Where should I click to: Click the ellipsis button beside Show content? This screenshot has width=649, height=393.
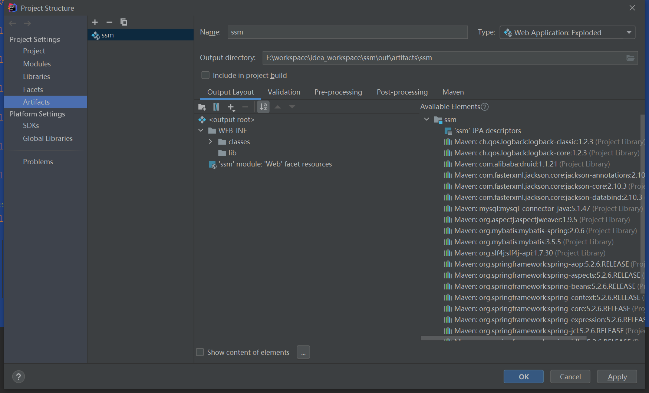(303, 352)
